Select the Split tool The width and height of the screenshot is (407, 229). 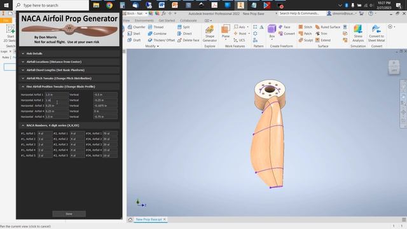(184, 27)
